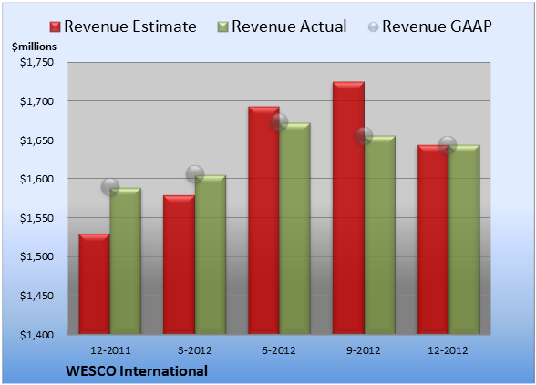The image size is (536, 385).
Task: Click the GAAP marker for 12-2012
Action: (x=448, y=145)
